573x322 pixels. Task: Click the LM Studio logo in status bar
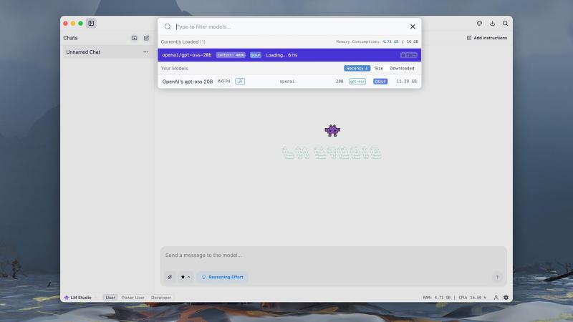(x=77, y=298)
